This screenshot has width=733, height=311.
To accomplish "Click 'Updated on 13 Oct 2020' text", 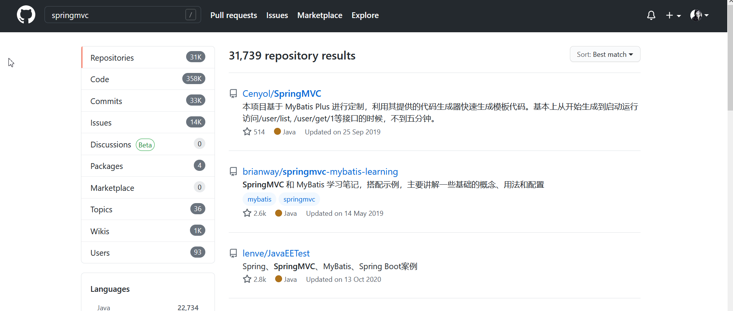I will pyautogui.click(x=343, y=279).
